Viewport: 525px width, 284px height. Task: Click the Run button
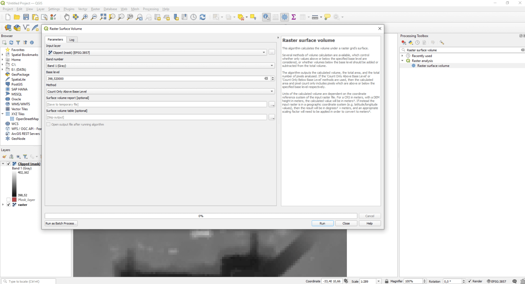point(322,223)
